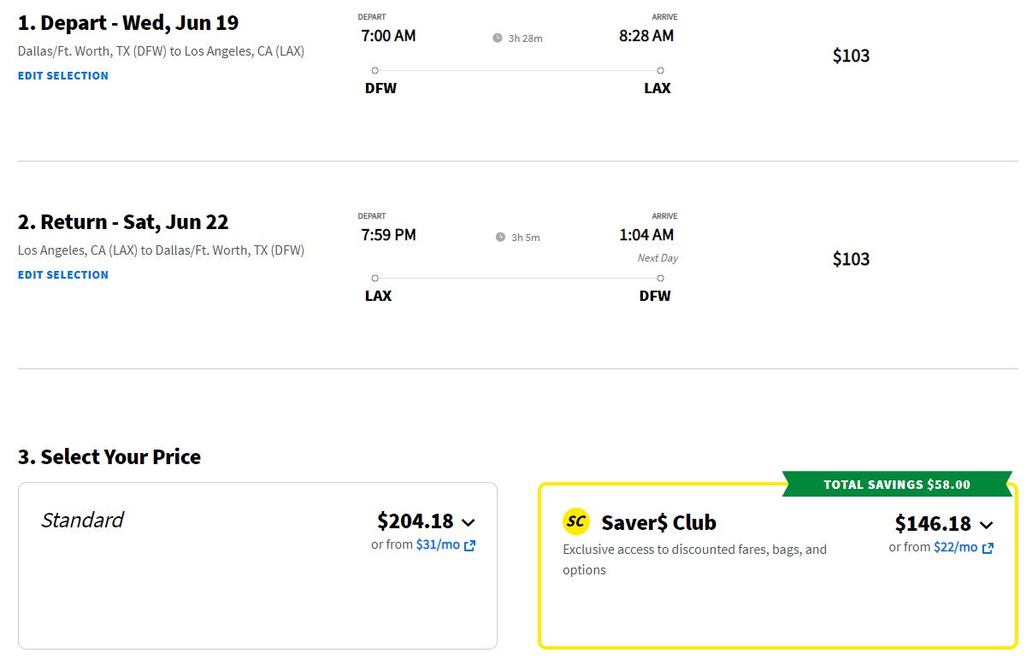Select the Standard fare card
Image resolution: width=1032 pixels, height=659 pixels.
257,566
